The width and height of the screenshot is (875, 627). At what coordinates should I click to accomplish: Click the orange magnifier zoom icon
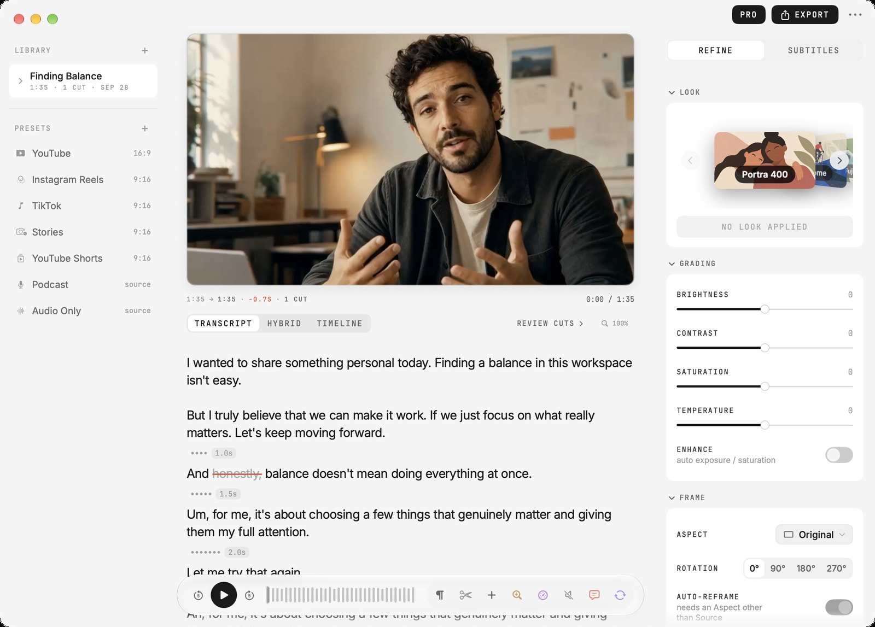pos(517,595)
